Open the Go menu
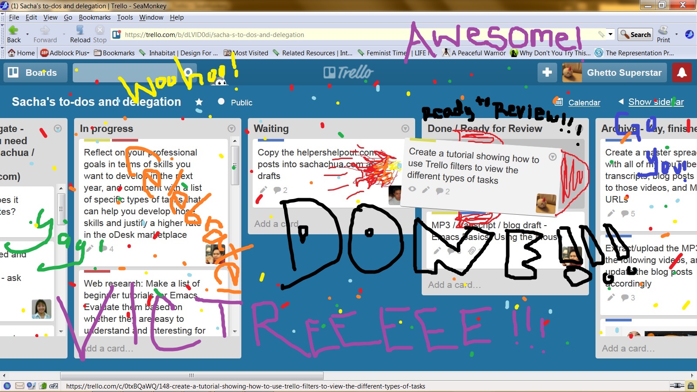This screenshot has height=392, width=697. pyautogui.click(x=68, y=17)
